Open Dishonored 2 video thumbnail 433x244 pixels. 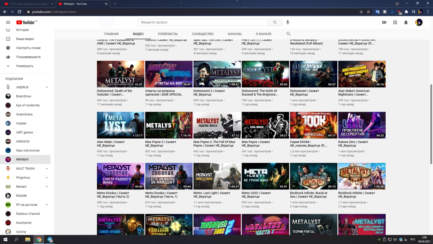pos(217,74)
